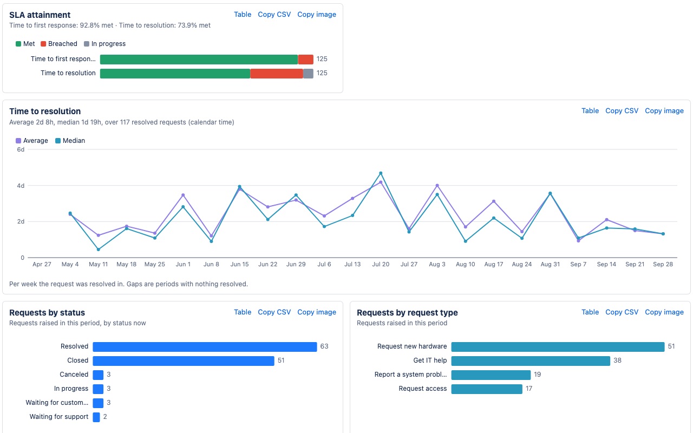Select the In progress status bar
Viewport: 693px width, 433px height.
[98, 389]
